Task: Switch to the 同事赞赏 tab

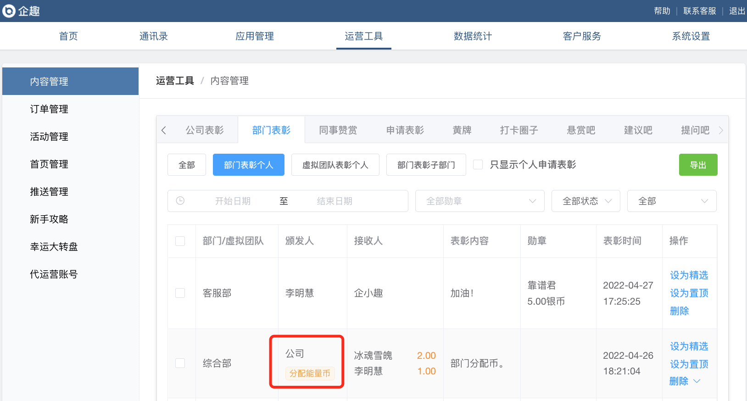Action: (338, 130)
